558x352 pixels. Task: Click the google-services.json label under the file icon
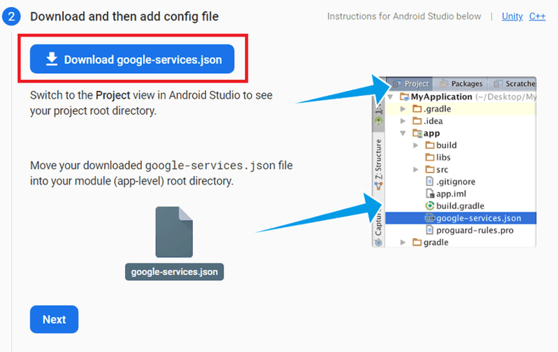coord(174,272)
